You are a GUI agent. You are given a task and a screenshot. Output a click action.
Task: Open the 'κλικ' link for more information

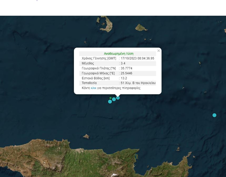(93, 88)
